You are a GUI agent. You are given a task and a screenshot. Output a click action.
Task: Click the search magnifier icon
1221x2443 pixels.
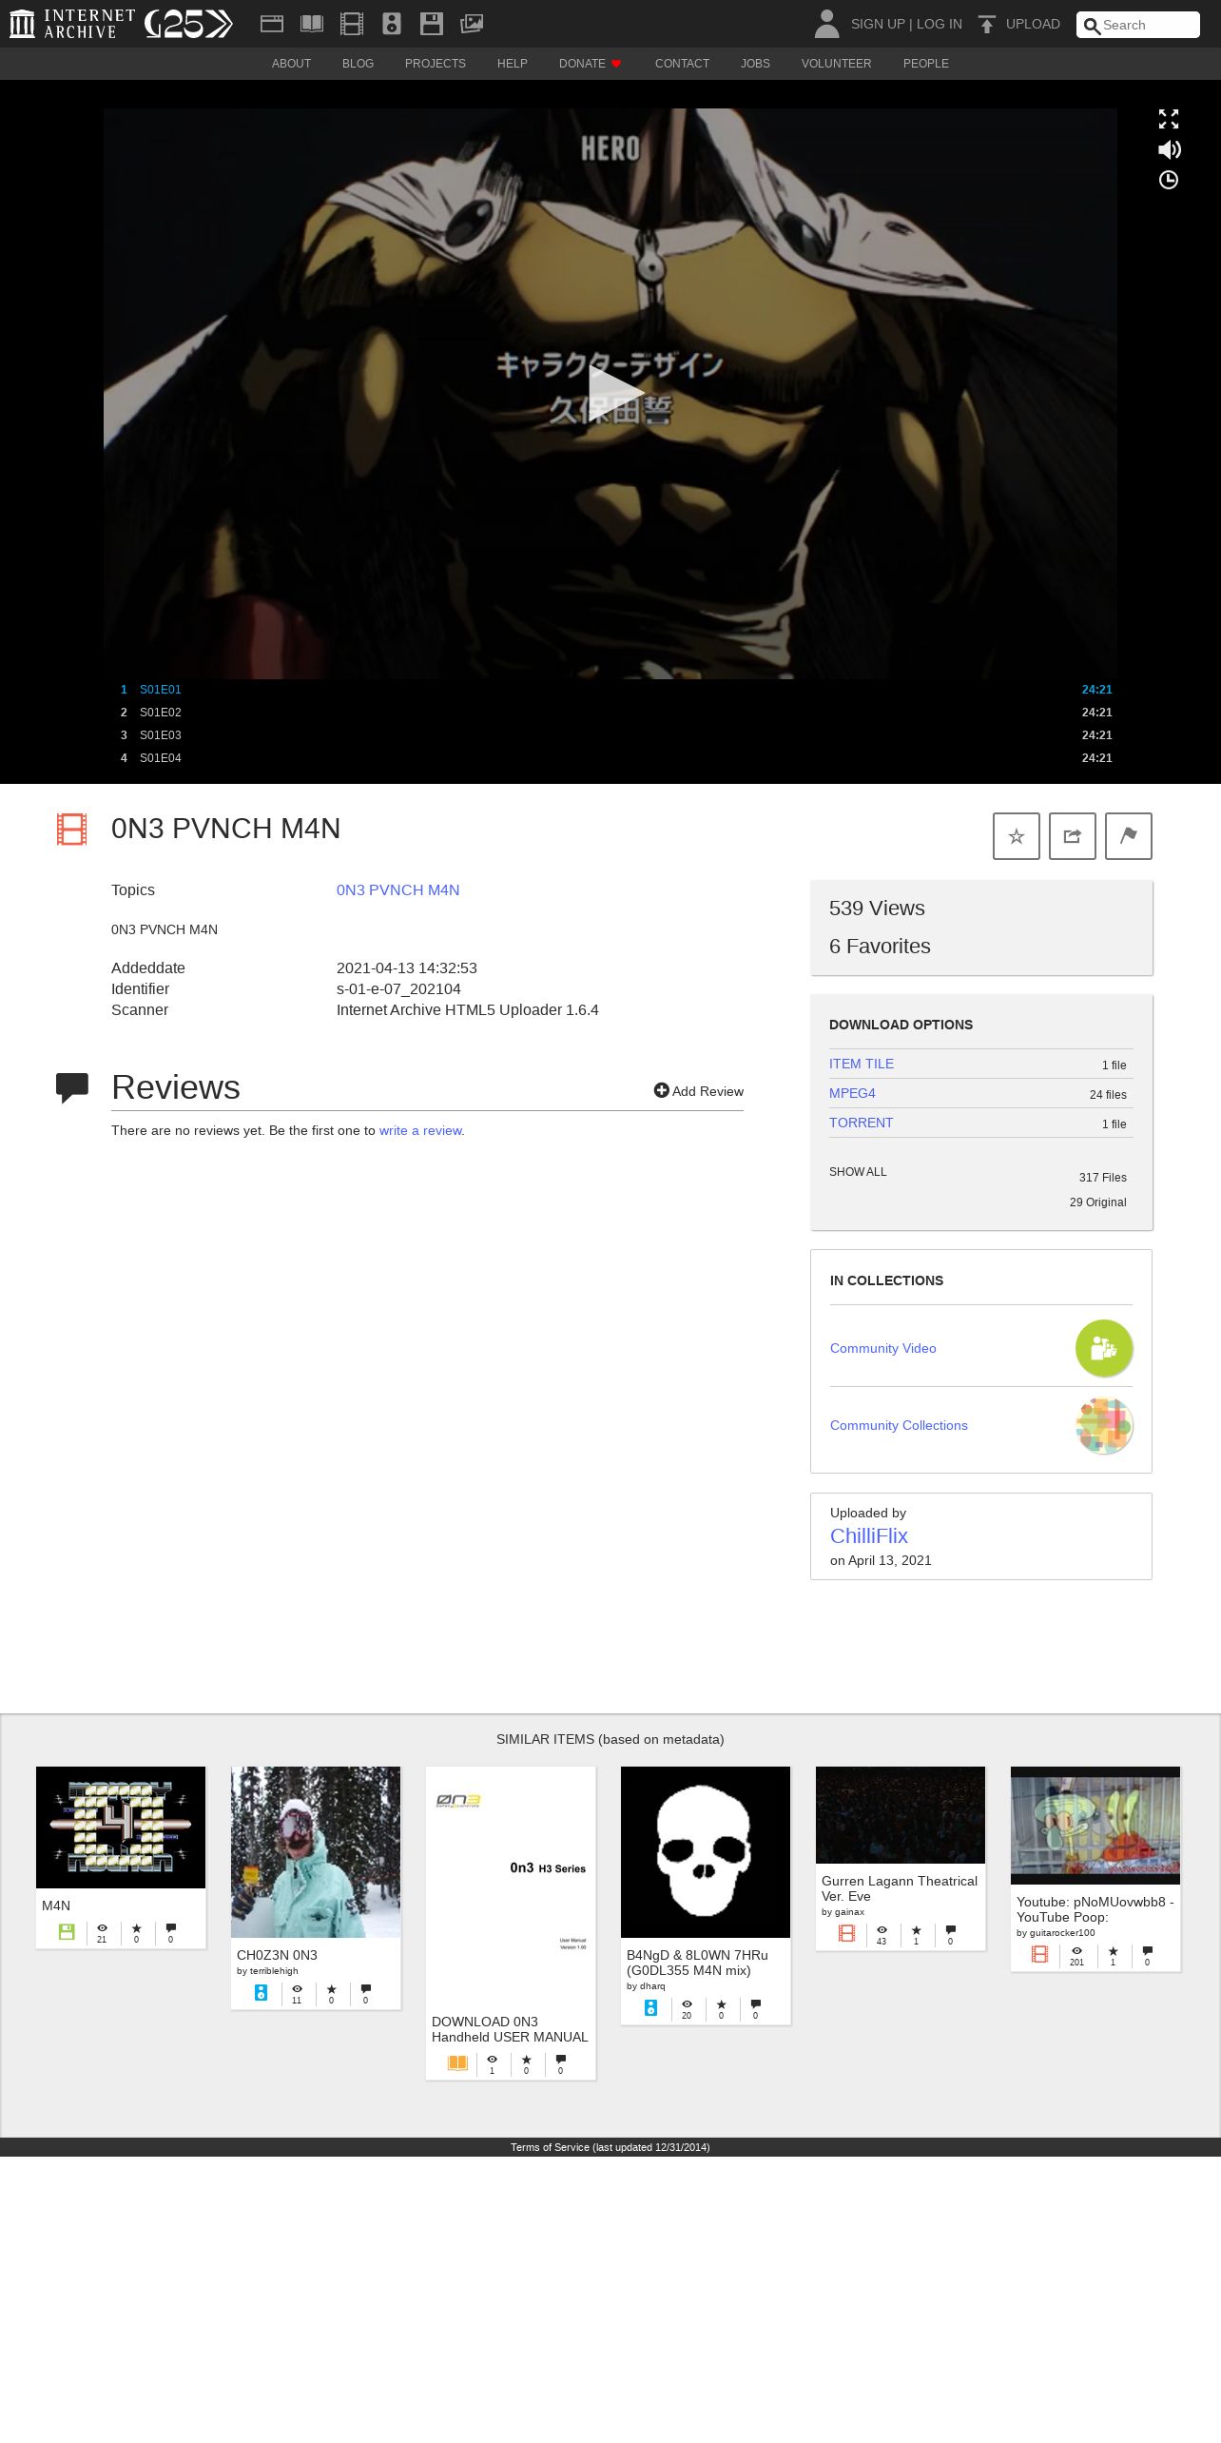tap(1092, 26)
